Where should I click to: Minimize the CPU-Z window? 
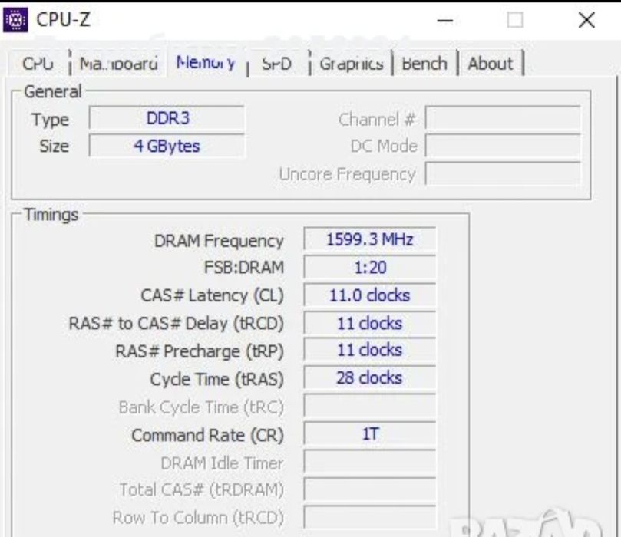444,20
